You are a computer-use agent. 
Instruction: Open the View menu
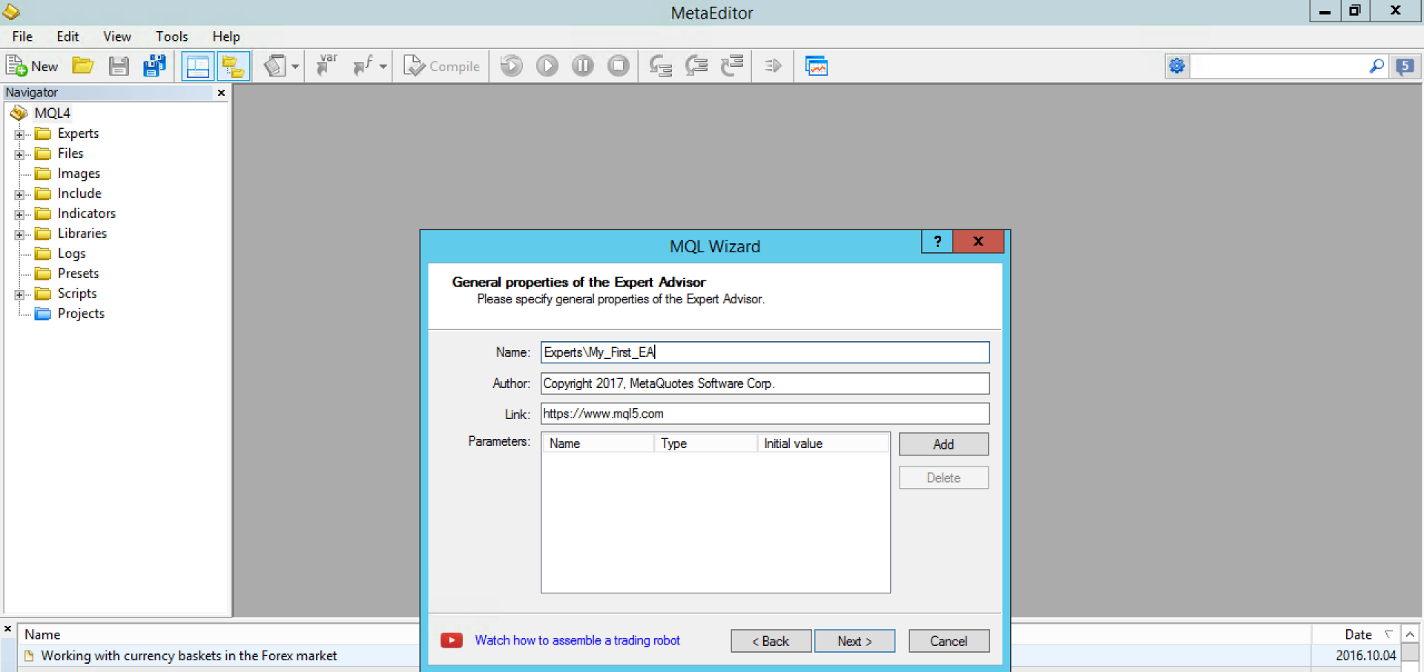(x=117, y=36)
